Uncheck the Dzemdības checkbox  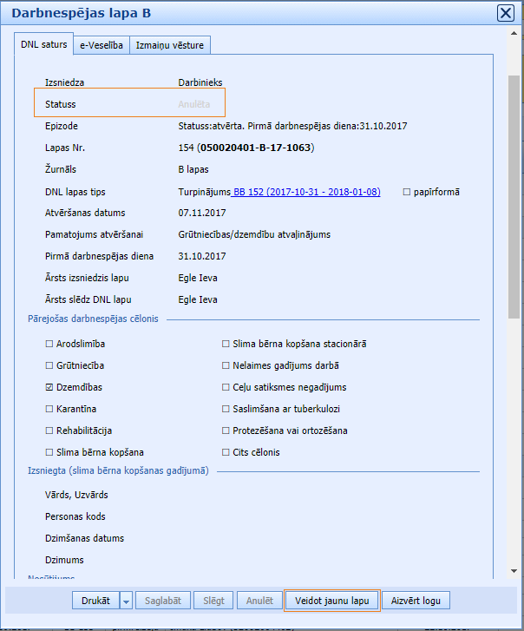(49, 388)
